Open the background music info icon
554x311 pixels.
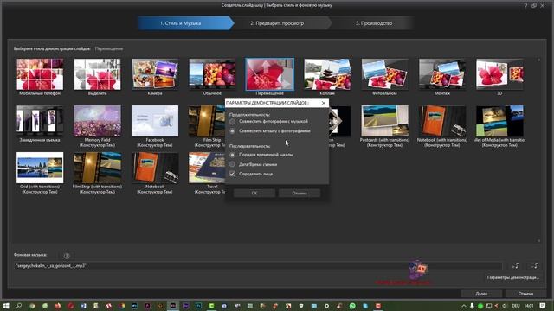click(67, 256)
